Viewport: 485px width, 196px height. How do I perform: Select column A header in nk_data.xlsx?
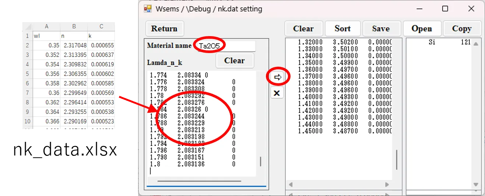[47, 27]
